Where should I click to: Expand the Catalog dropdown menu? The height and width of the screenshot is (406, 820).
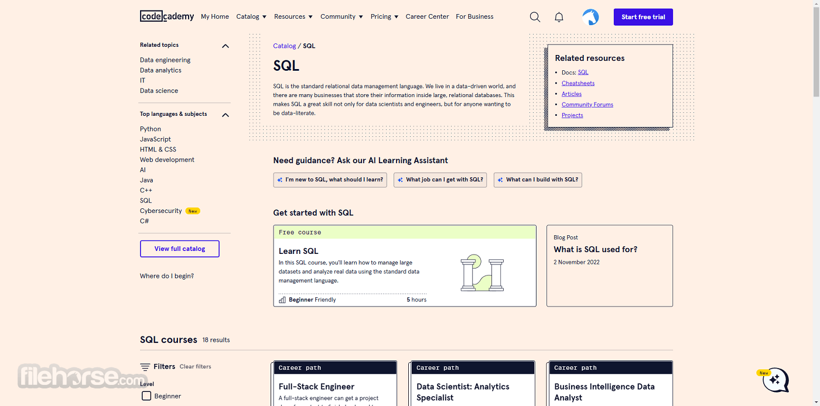(251, 16)
